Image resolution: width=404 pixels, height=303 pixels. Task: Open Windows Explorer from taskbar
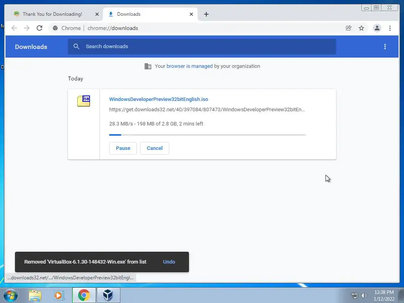(x=35, y=296)
